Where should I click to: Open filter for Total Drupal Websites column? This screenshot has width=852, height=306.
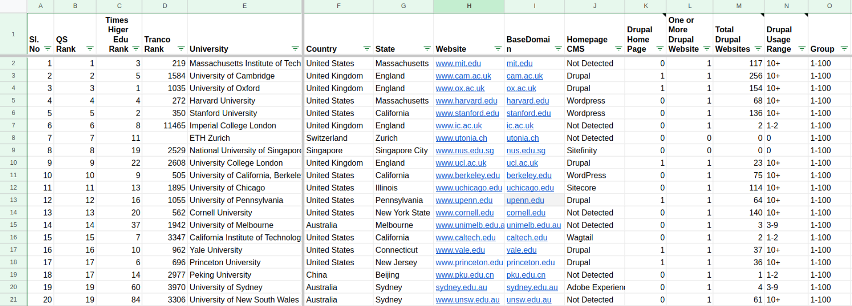tap(758, 49)
